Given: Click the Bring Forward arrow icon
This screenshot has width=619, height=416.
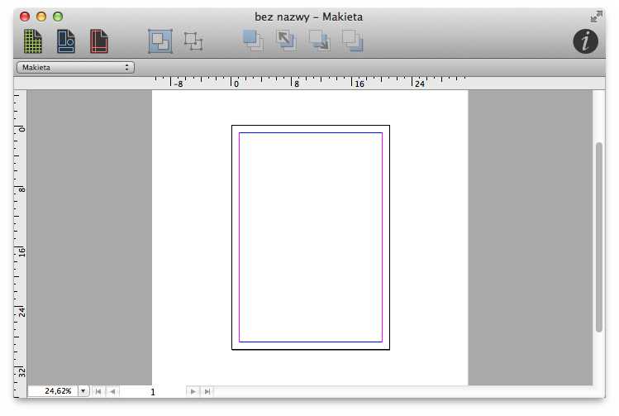Looking at the screenshot, I should click(x=286, y=41).
